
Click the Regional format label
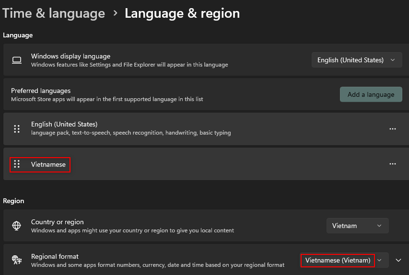(55, 256)
